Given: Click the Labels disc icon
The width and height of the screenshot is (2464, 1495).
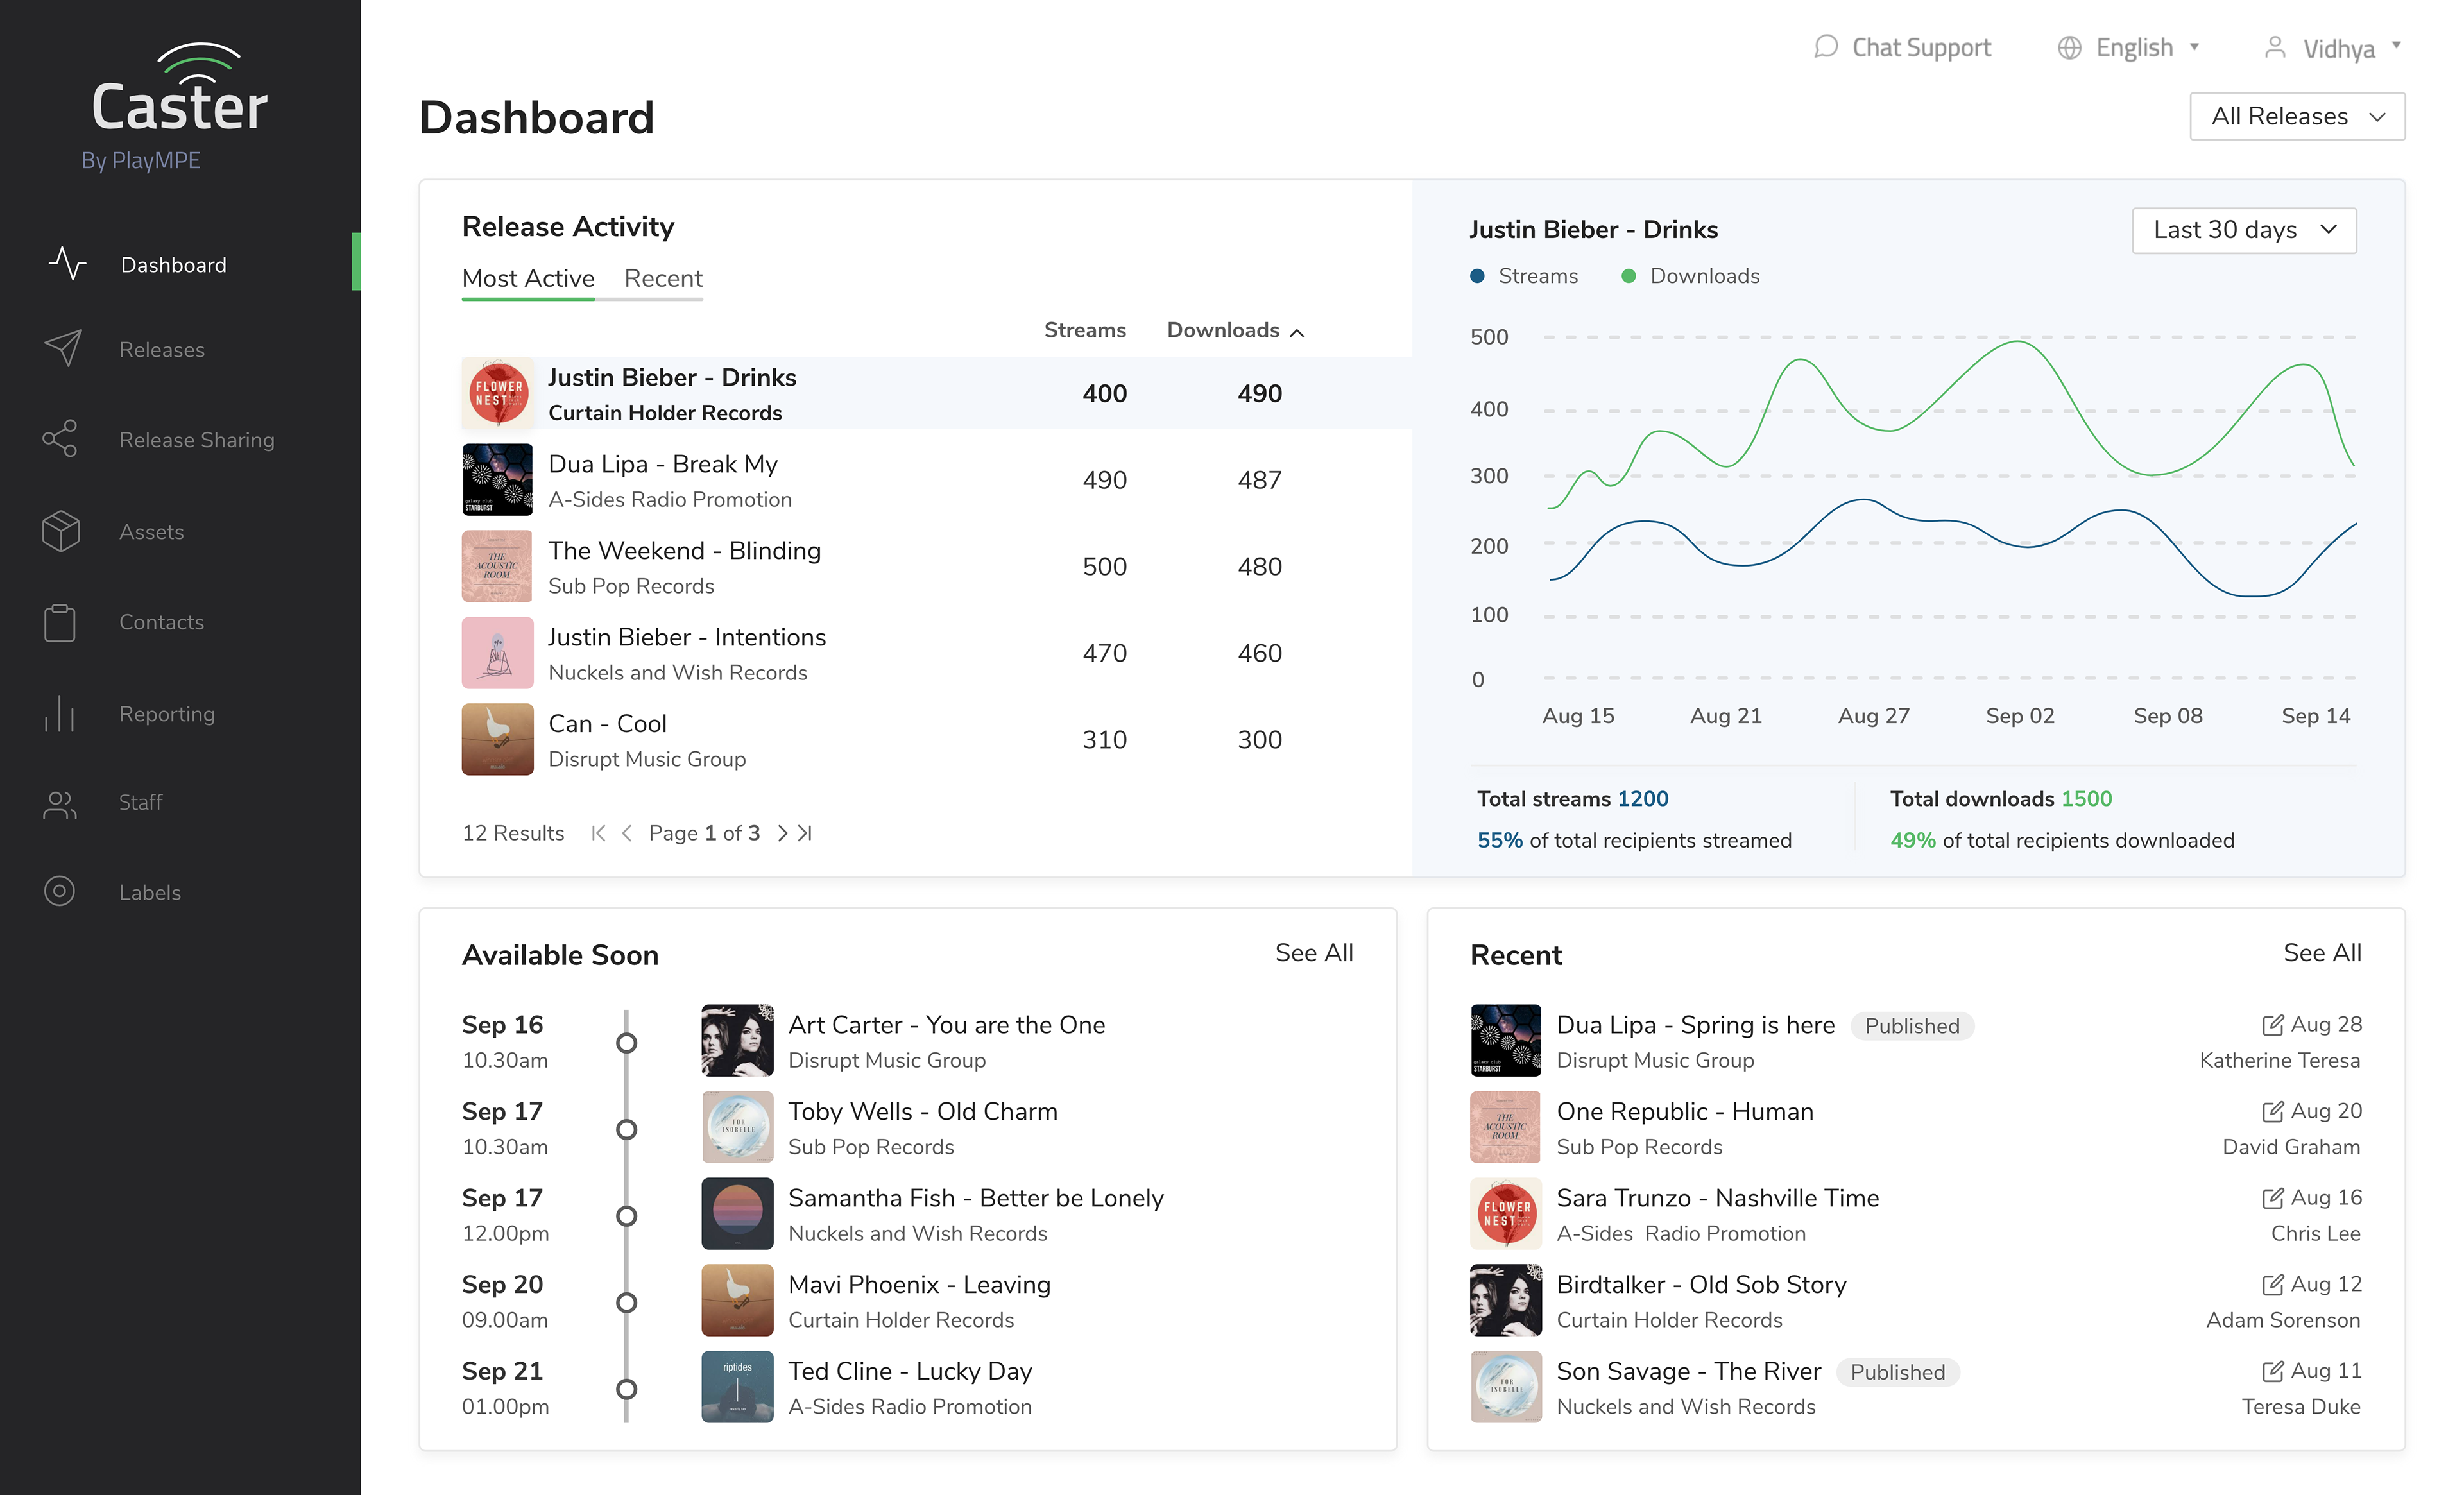Looking at the screenshot, I should [60, 891].
